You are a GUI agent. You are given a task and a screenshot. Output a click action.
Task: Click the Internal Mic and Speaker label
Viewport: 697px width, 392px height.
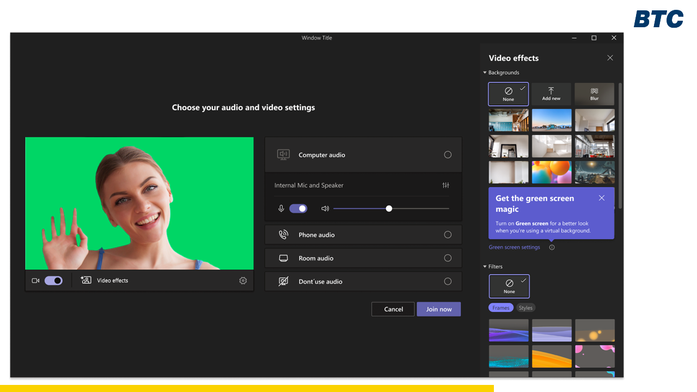309,185
